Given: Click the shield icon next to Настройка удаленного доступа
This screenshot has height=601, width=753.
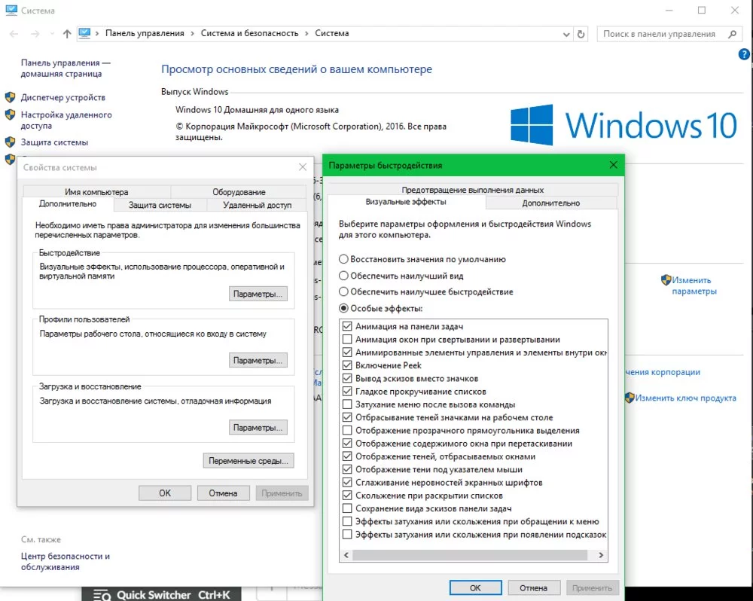Looking at the screenshot, I should coord(10,114).
